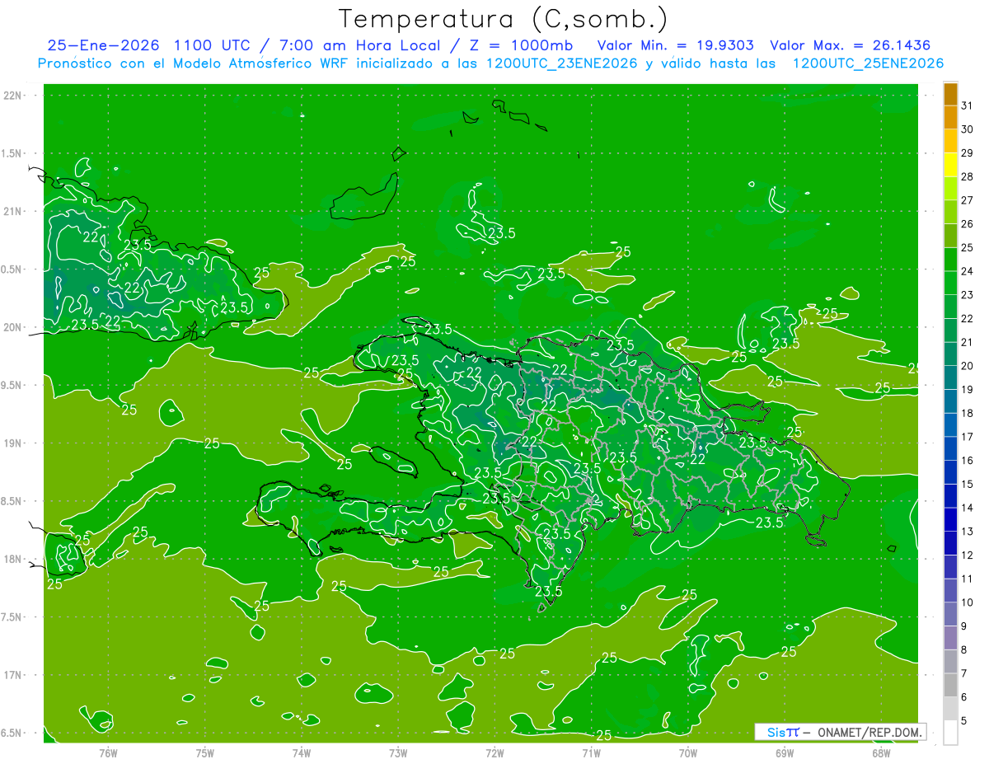Click the 1200UTC_25ENE2026 valid-until time
The width and height of the screenshot is (989, 764).
click(868, 63)
